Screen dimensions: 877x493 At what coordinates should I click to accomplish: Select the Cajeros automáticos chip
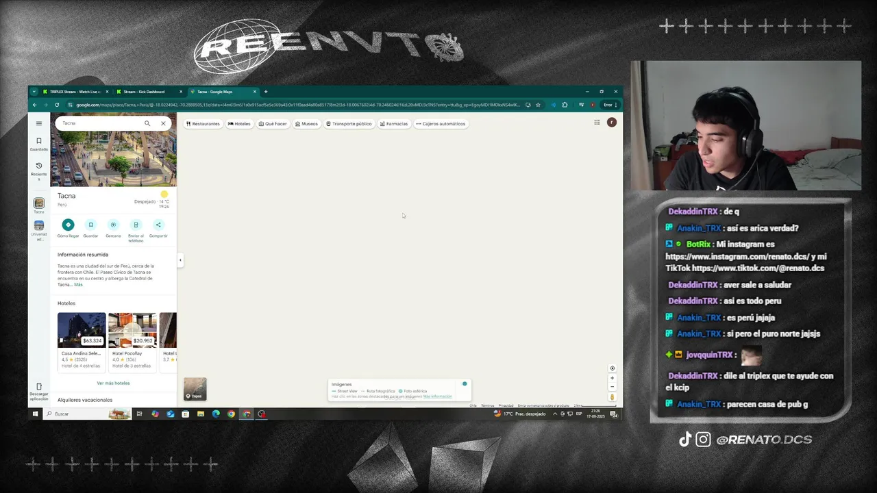pyautogui.click(x=441, y=124)
